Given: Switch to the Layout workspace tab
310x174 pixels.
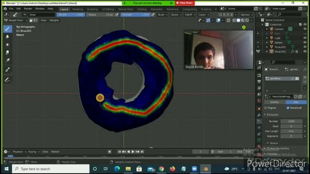Looking at the screenshot, I should pos(64,9).
